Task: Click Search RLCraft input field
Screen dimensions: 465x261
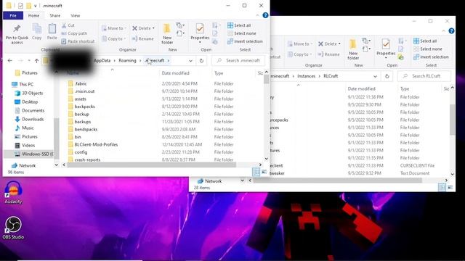Action: click(x=424, y=76)
